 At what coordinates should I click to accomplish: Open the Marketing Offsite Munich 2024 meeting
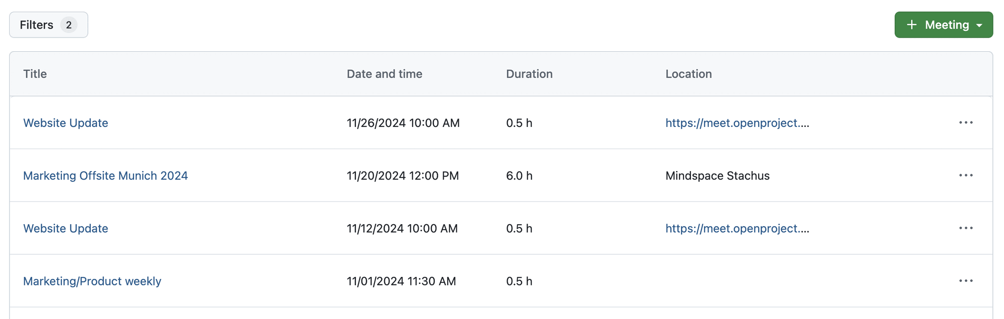105,176
